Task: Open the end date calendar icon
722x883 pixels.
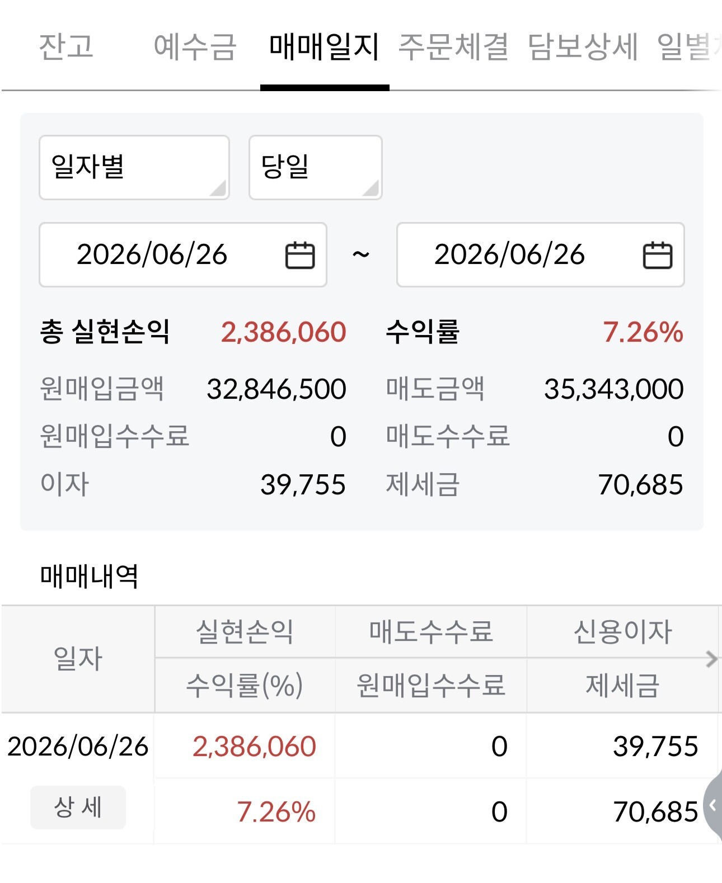Action: point(658,255)
